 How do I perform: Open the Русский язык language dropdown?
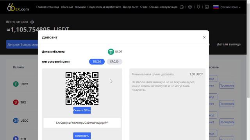coord(230,7)
